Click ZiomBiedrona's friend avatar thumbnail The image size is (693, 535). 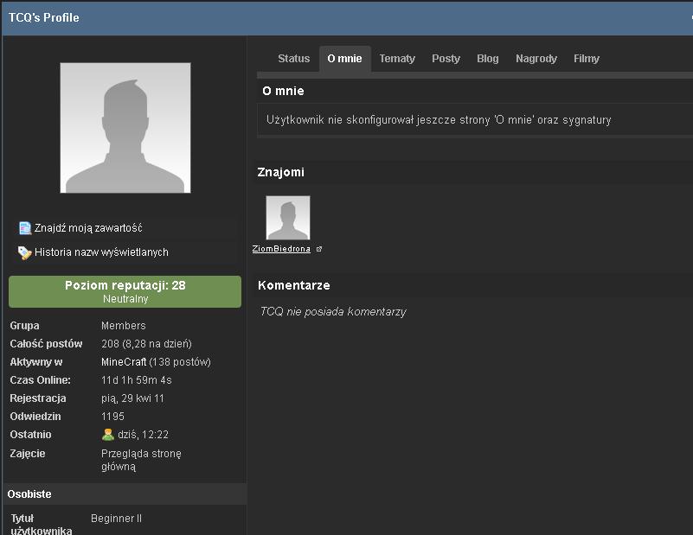[x=288, y=218]
